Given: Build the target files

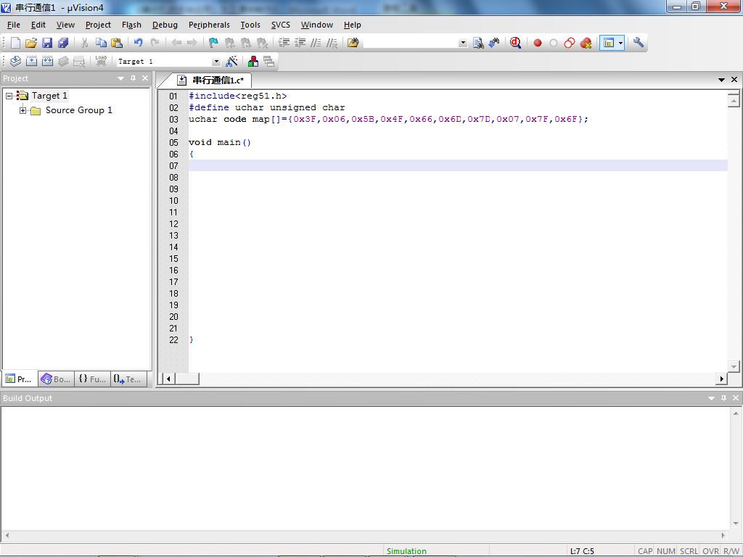Looking at the screenshot, I should (x=31, y=61).
